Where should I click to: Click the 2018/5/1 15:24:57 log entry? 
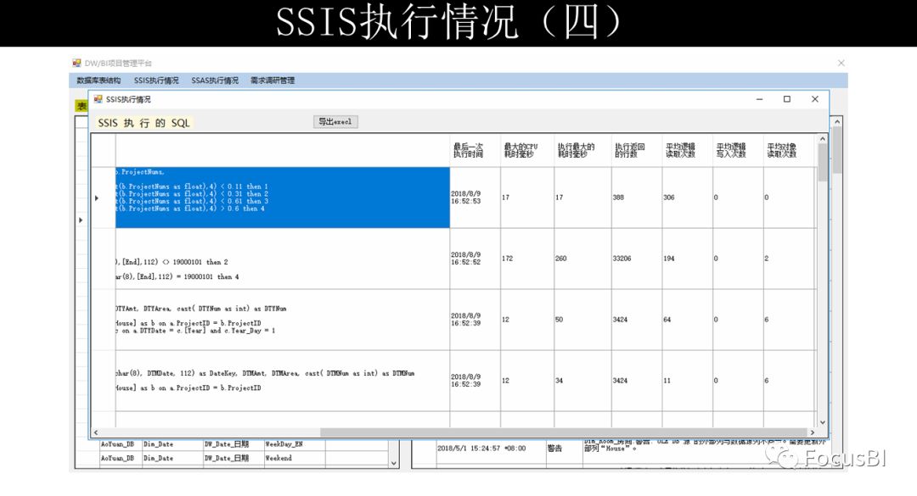(481, 449)
